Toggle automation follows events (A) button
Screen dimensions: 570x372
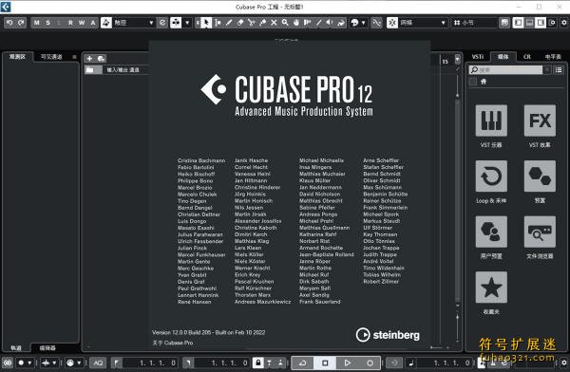point(93,23)
